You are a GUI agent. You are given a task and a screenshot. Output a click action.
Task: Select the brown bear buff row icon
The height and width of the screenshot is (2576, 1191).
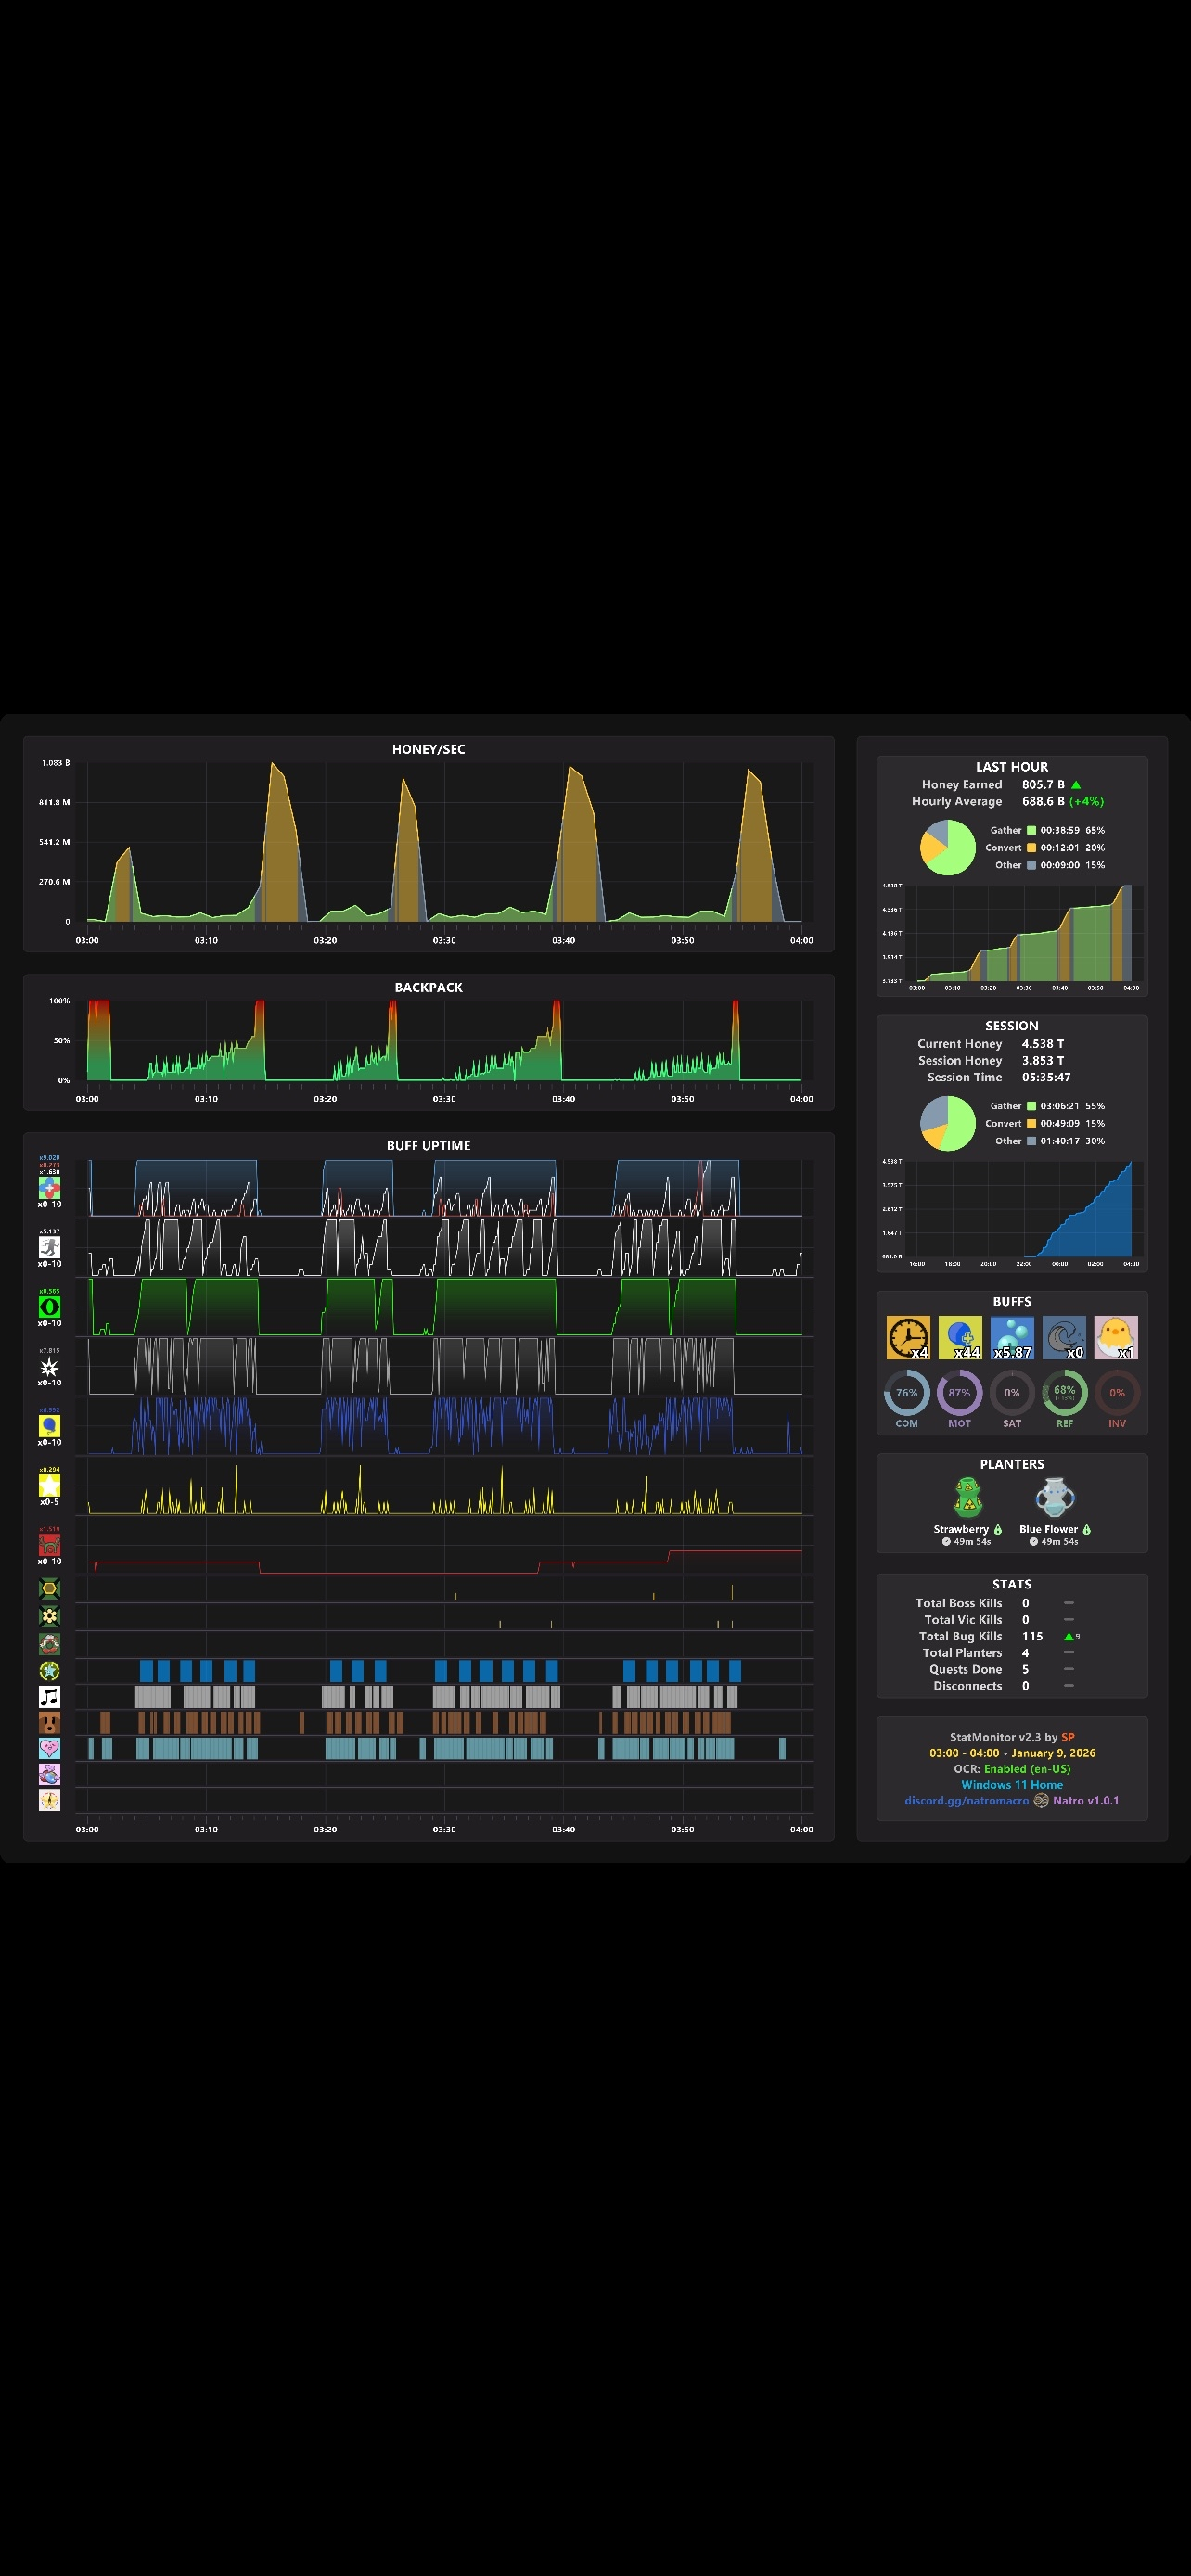(49, 1722)
